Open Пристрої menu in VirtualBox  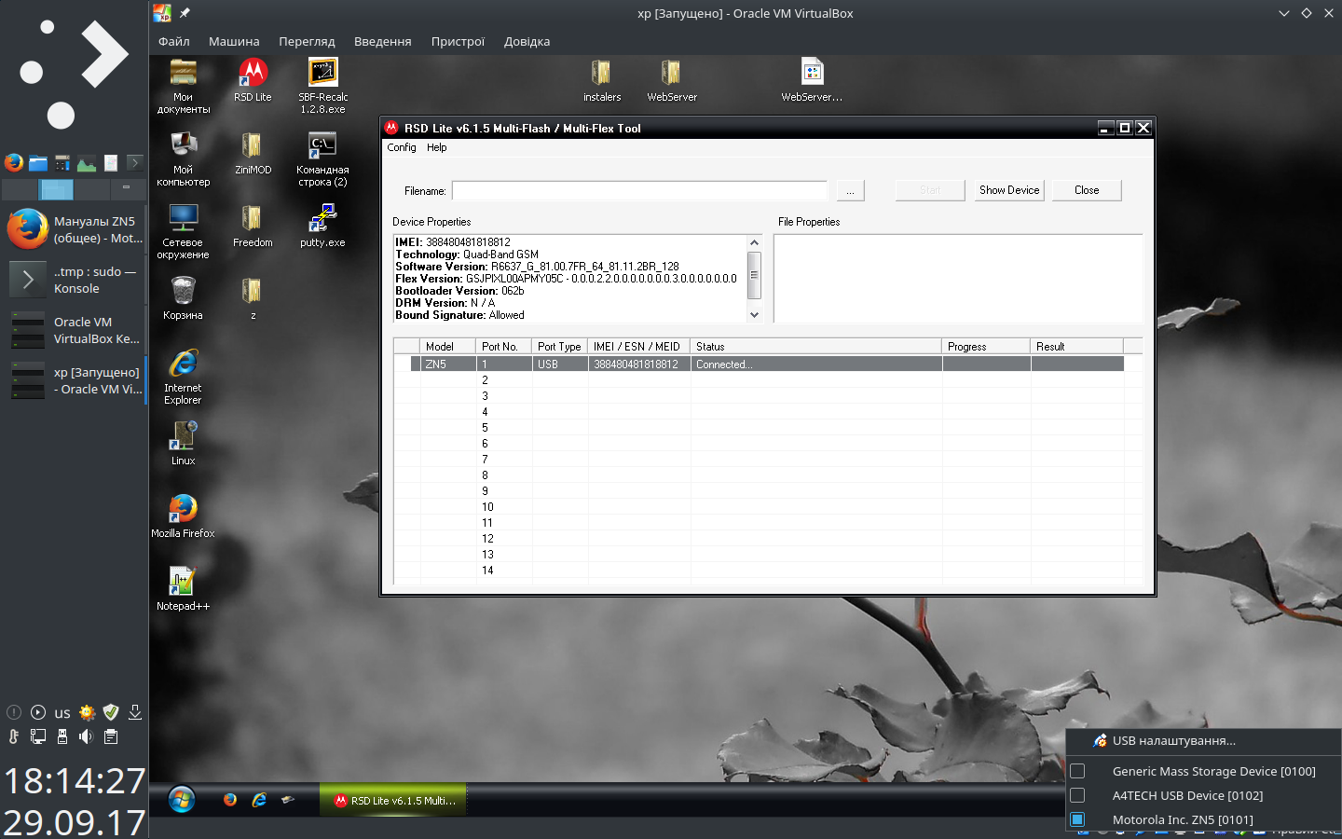click(x=458, y=41)
